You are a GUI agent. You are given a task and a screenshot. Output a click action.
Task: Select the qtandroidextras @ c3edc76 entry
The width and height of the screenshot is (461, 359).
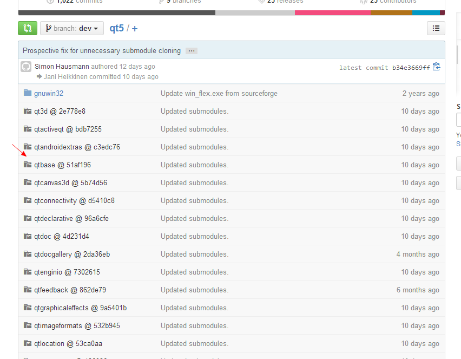[77, 147]
